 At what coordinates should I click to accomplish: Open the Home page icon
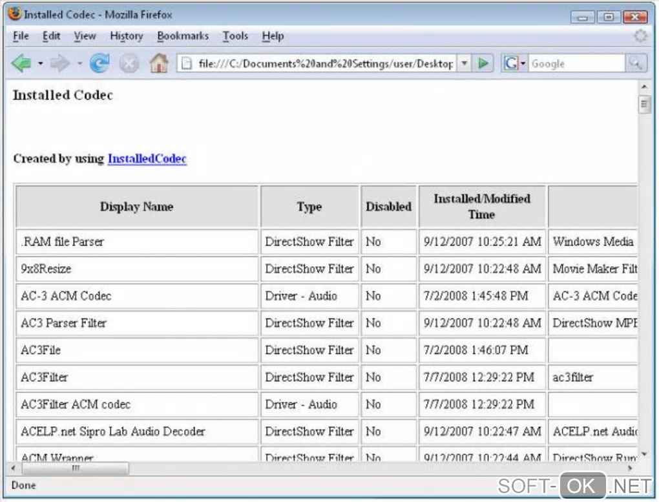[160, 63]
